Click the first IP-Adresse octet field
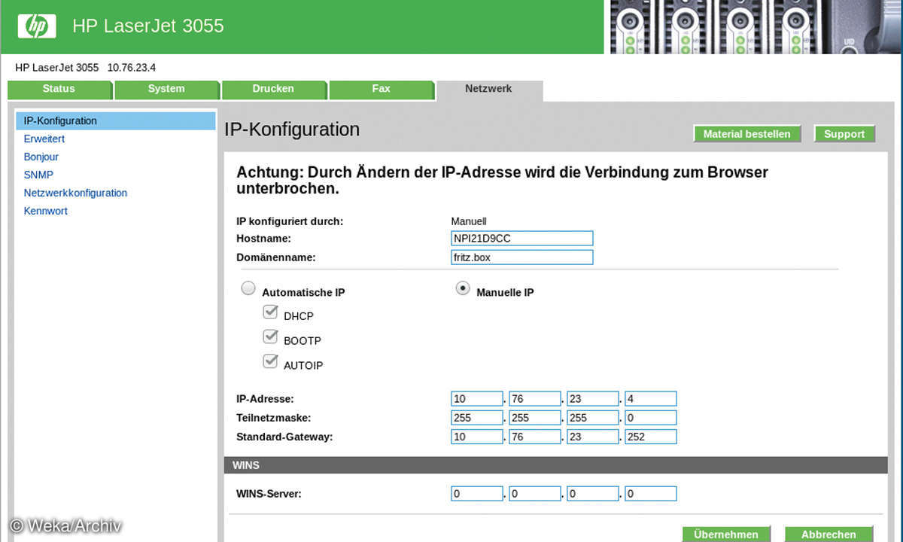903x542 pixels. pos(477,399)
